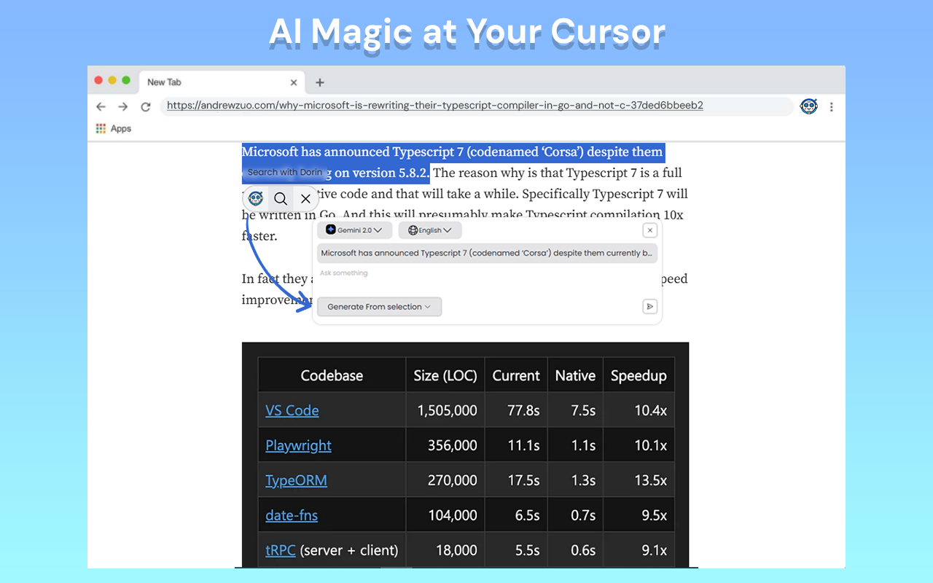Open the Apps grid shortcut in bookmarks bar
This screenshot has height=583, width=933.
click(x=114, y=128)
